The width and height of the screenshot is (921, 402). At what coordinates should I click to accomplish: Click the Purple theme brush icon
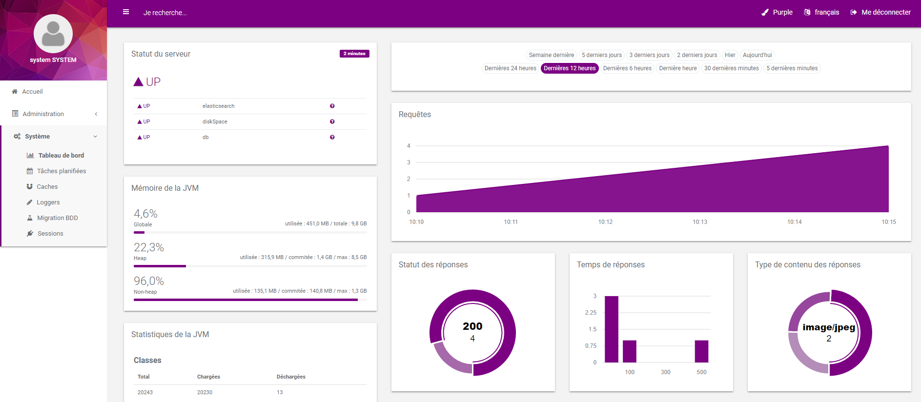(x=765, y=12)
